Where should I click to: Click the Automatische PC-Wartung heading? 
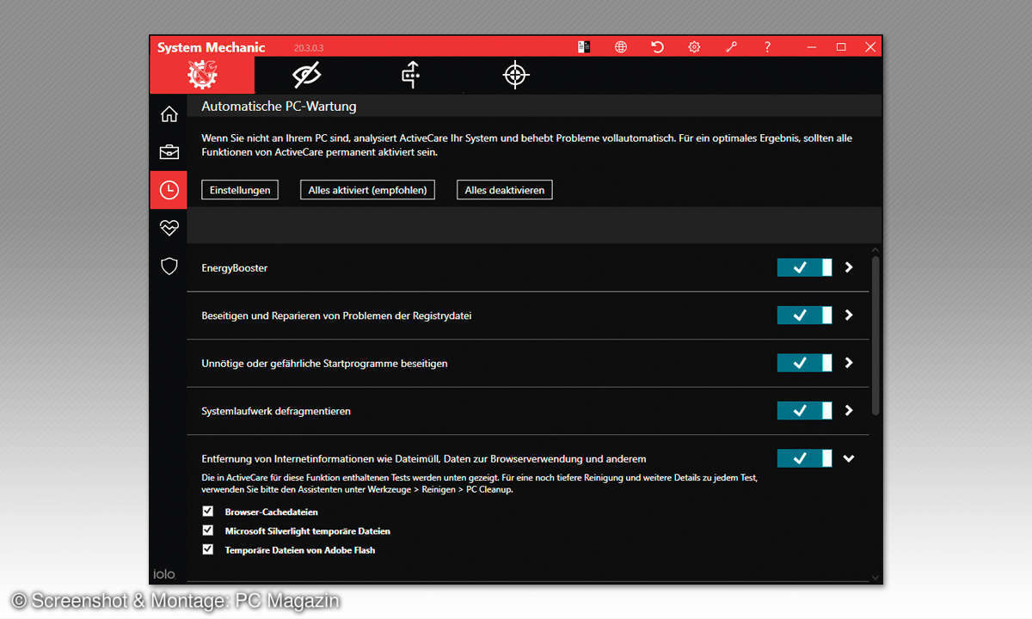pyautogui.click(x=279, y=107)
